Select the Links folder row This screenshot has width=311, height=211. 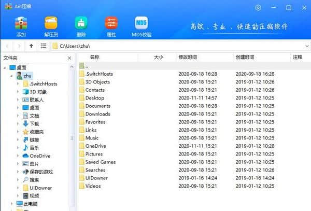tap(194, 130)
